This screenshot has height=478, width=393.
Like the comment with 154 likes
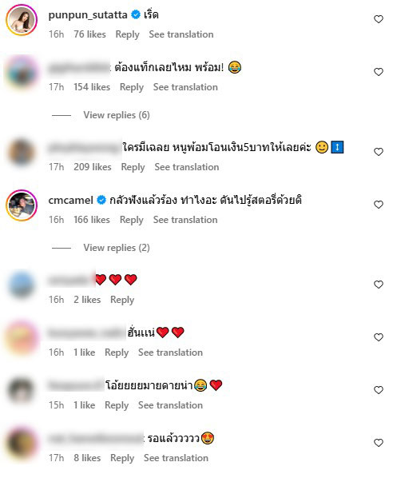click(x=378, y=72)
